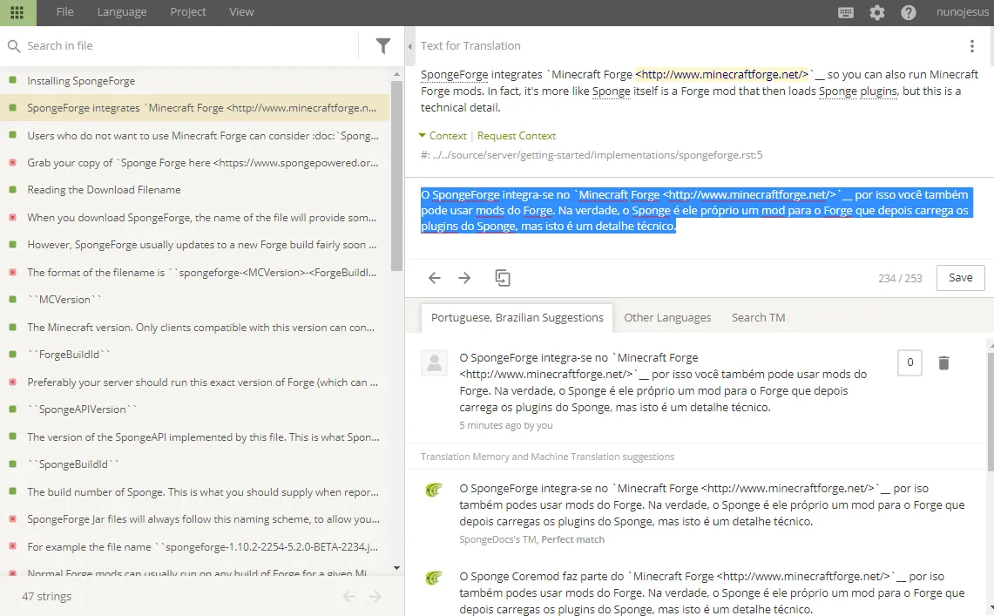The height and width of the screenshot is (616, 994).
Task: Click the Save button
Action: tap(960, 278)
